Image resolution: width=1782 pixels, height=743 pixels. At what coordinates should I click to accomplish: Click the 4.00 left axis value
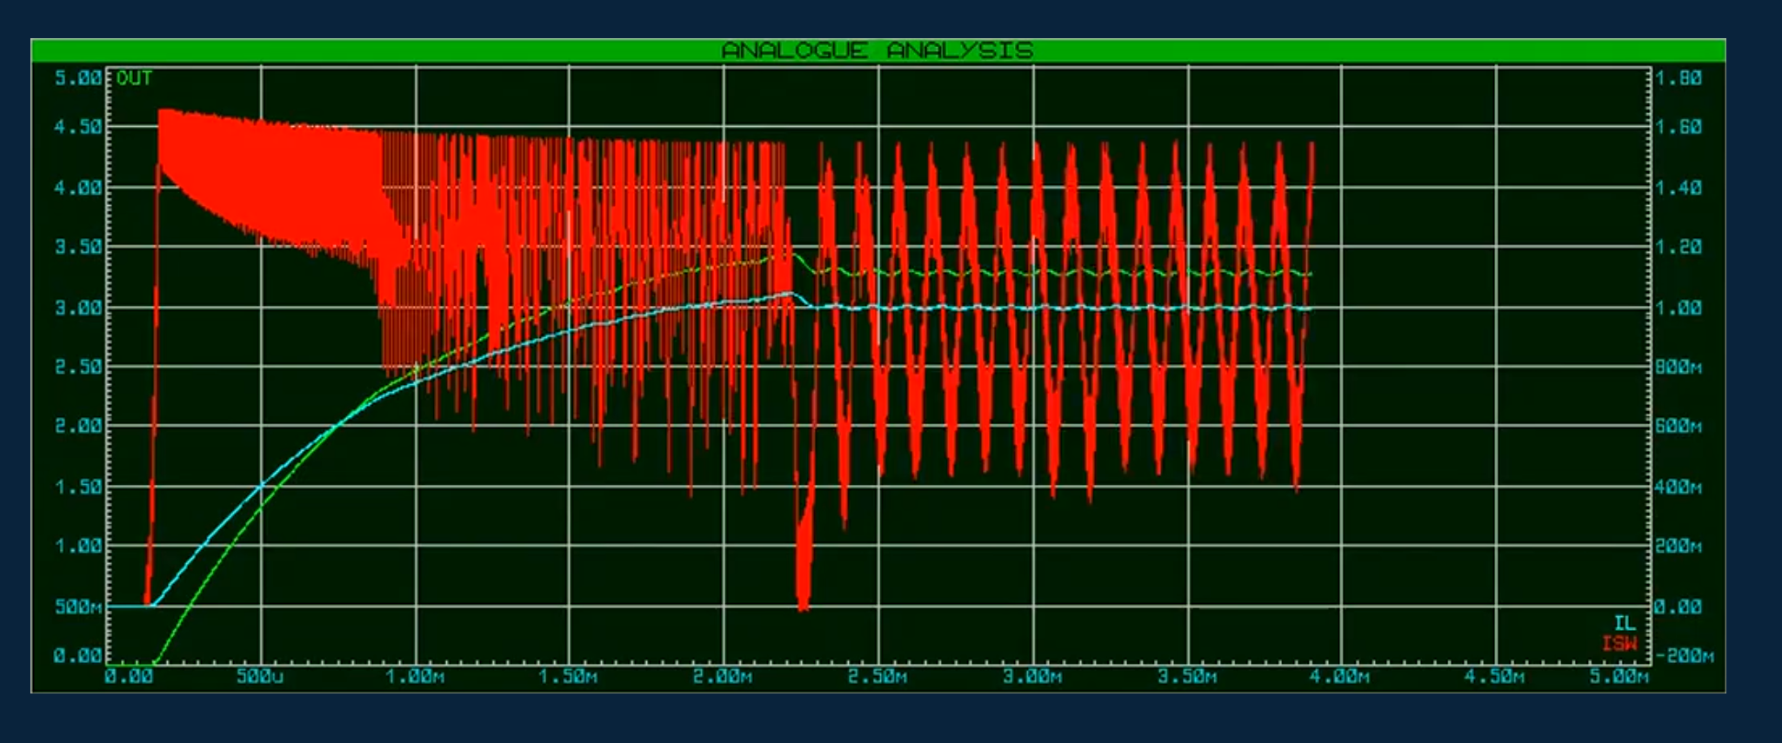[x=78, y=188]
